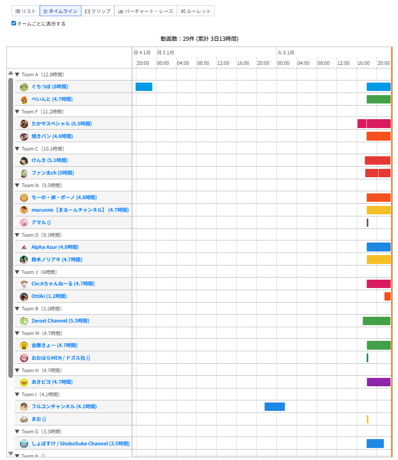This screenshot has height=460, width=398.
Task: Click あきピヨ avatar icon
Action: click(24, 382)
